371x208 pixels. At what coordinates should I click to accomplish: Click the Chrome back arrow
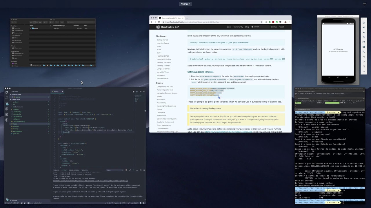click(152, 22)
